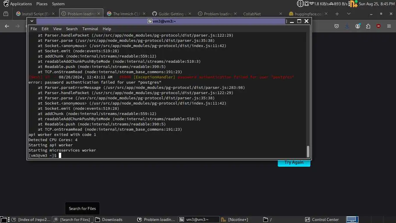The image size is (396, 223).
Task: Open the browser's recent tabs sidebar icon
Action: click(6, 14)
